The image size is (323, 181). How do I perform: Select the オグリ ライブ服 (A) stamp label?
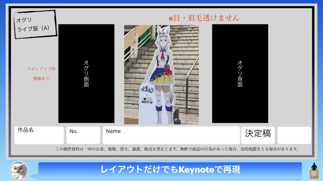[35, 24]
